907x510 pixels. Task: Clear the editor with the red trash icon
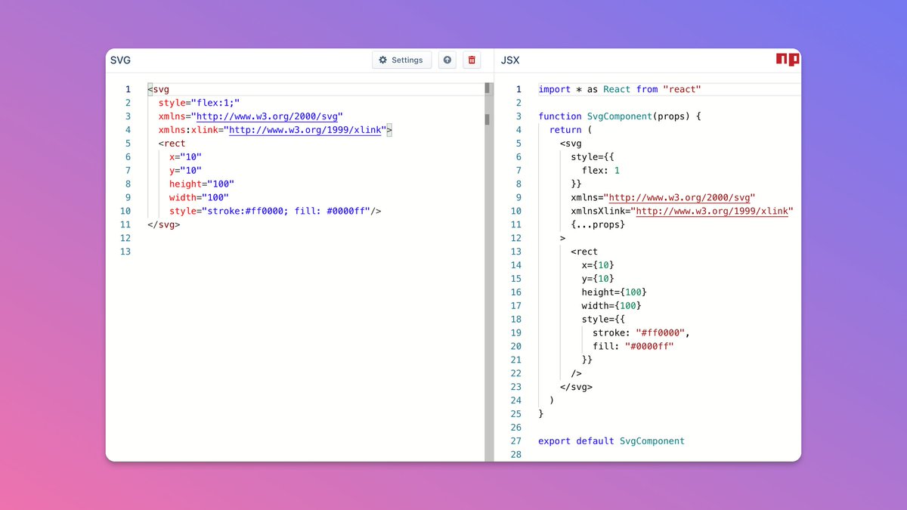pos(472,60)
